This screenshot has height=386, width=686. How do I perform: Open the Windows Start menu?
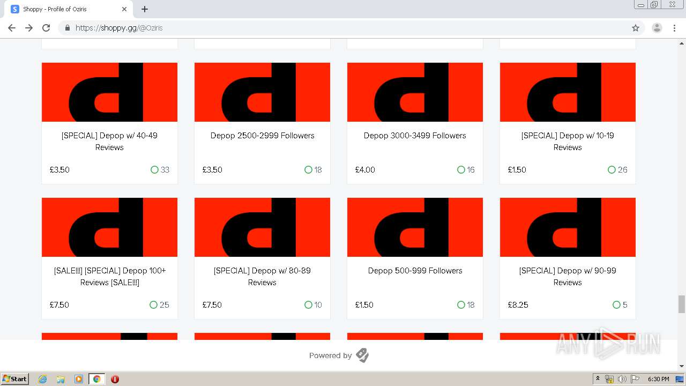(x=14, y=379)
